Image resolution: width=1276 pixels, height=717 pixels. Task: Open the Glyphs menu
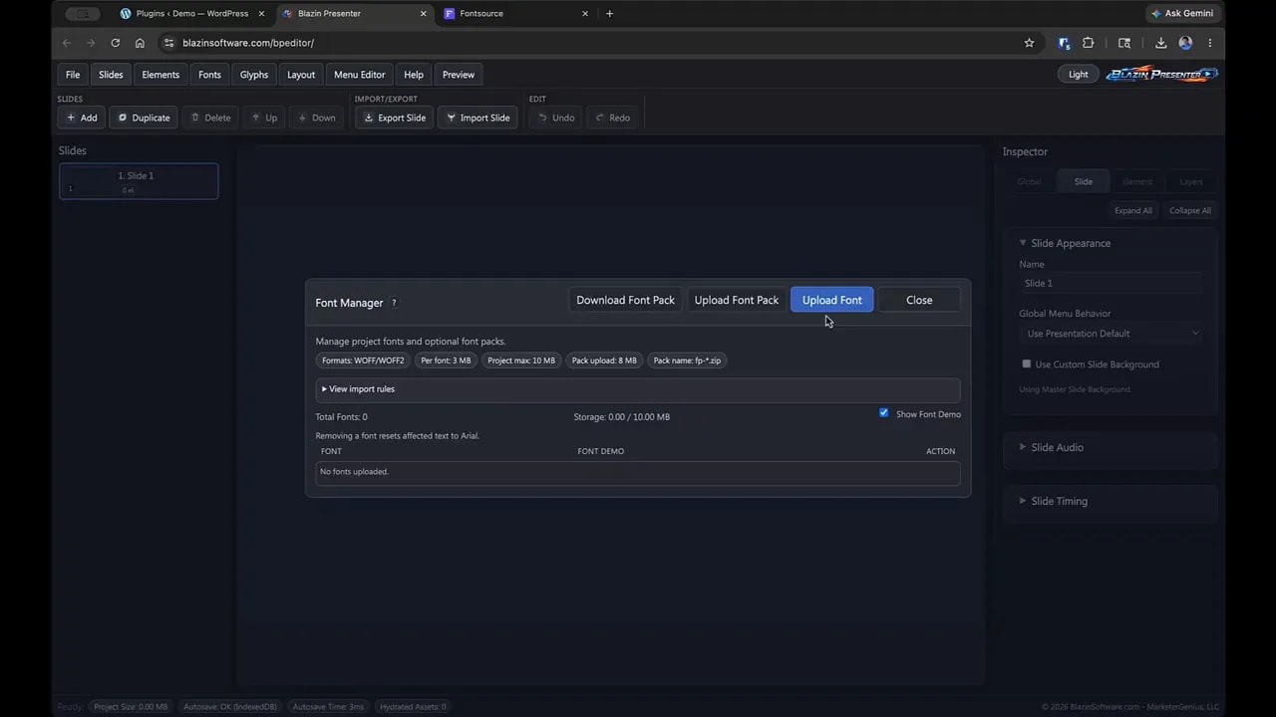(x=254, y=75)
